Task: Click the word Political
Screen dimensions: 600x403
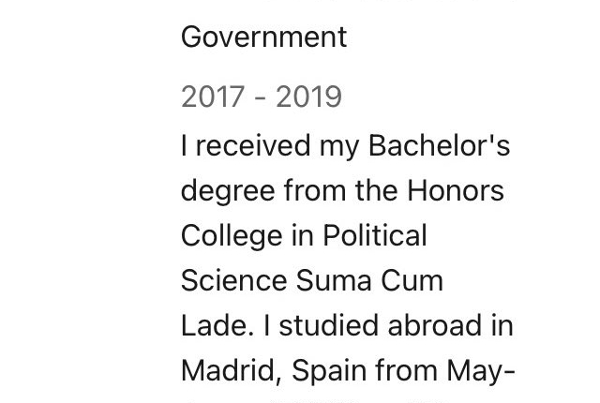Action: (375, 235)
